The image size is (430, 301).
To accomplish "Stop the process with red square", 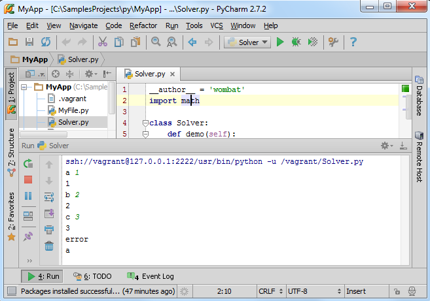I will click(28, 180).
